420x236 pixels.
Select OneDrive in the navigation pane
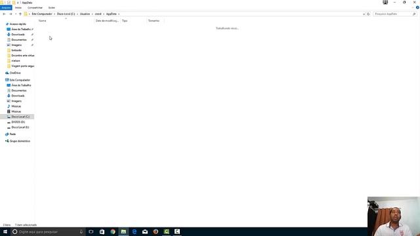point(15,73)
